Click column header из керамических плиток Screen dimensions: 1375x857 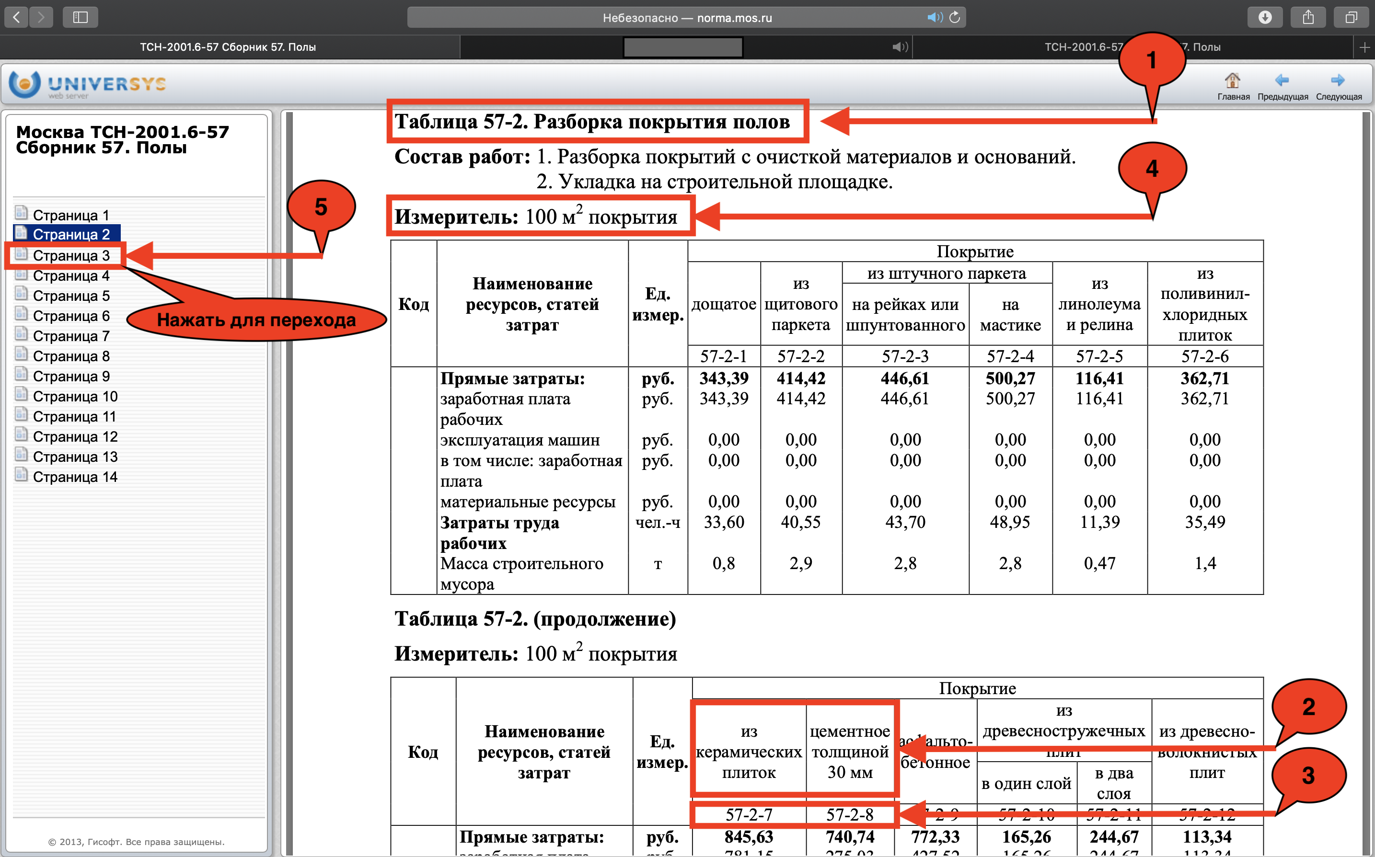click(749, 752)
